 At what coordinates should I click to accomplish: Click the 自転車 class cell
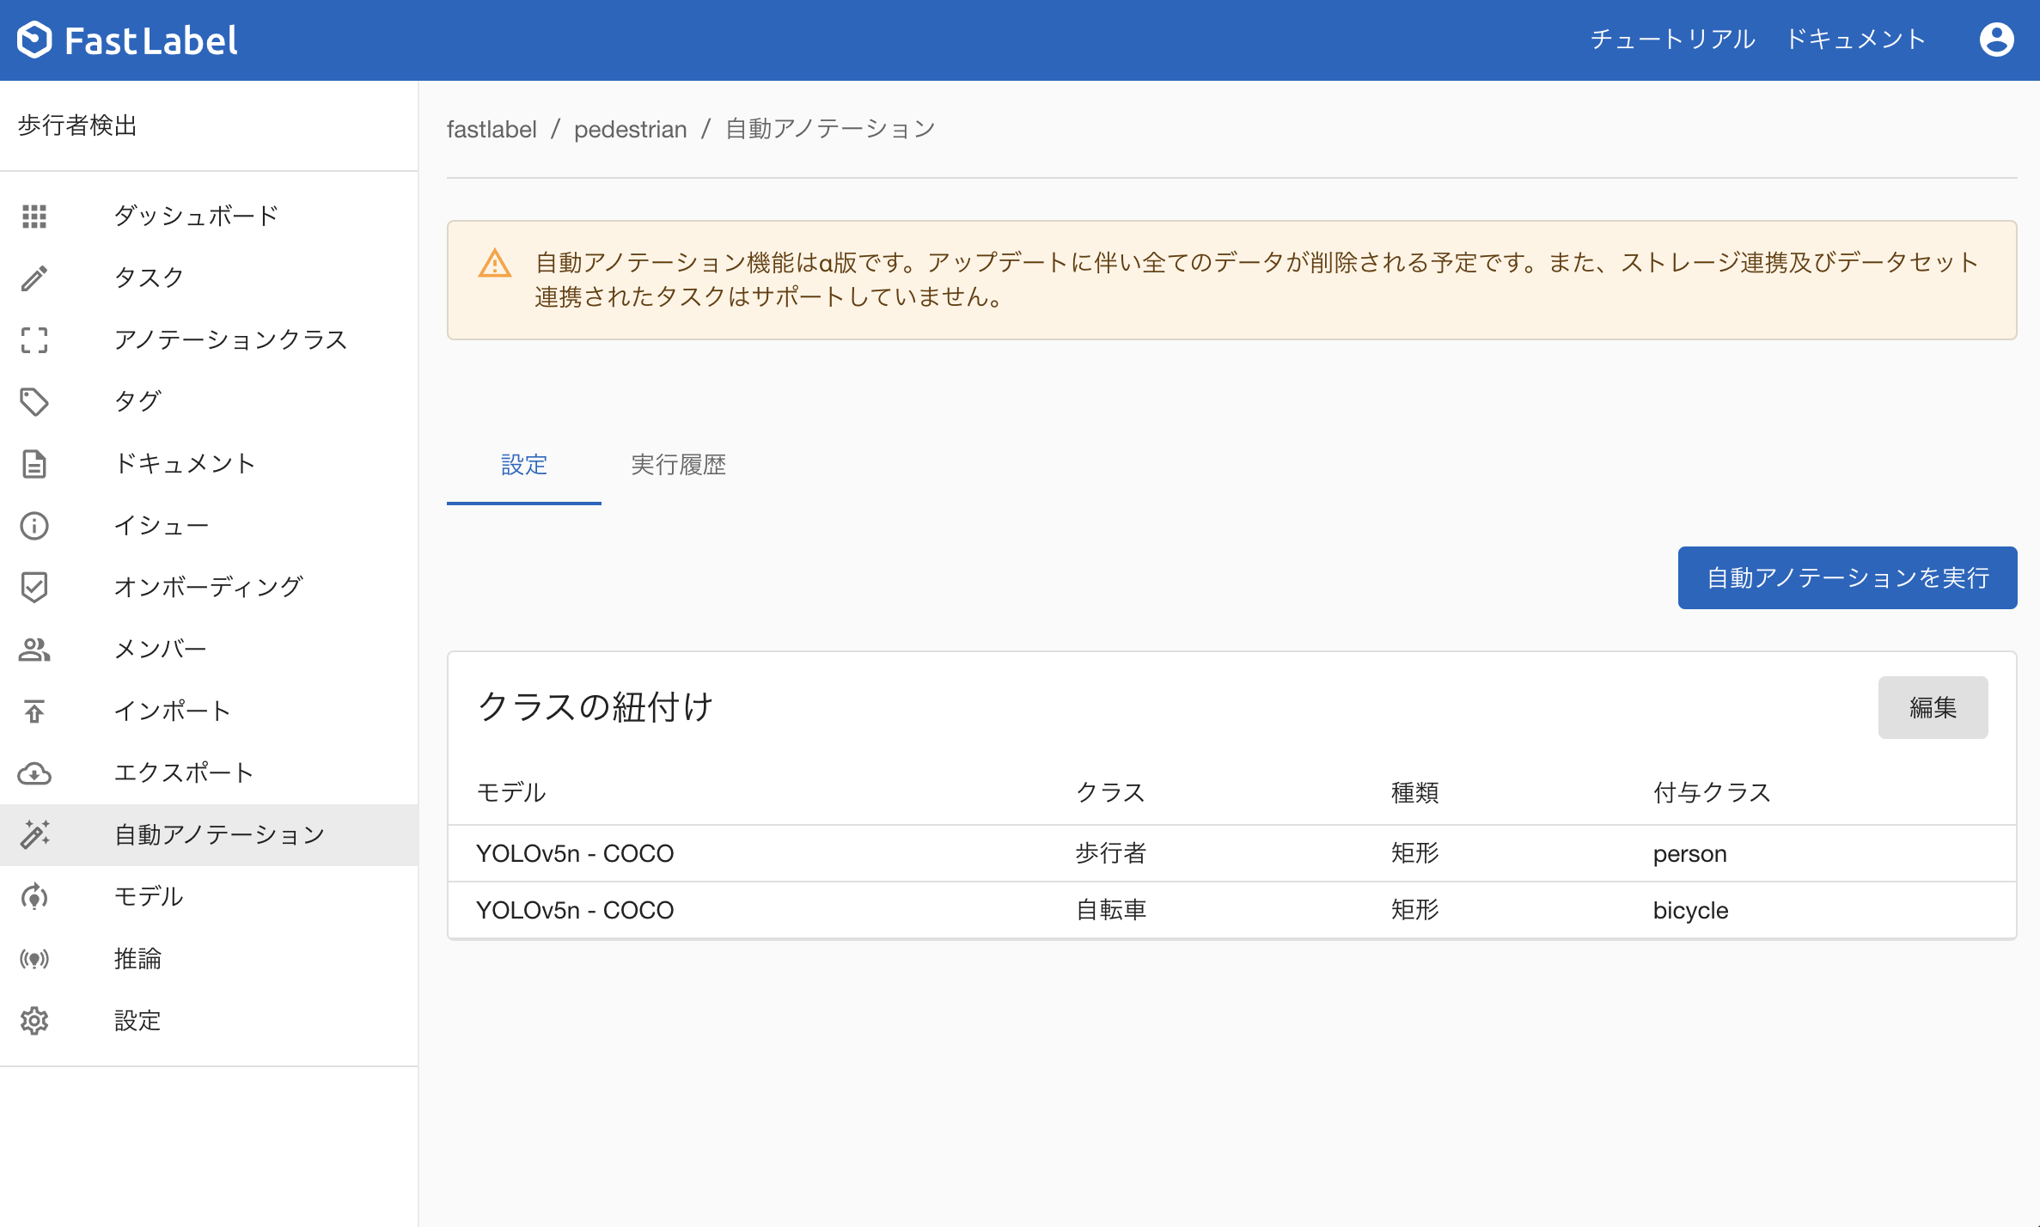click(1111, 910)
